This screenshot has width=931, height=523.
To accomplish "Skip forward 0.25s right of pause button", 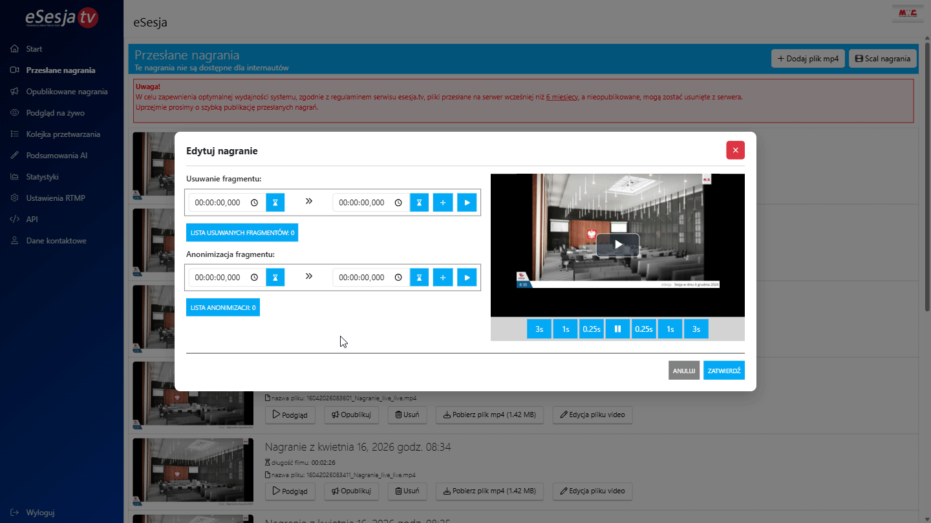I will click(x=643, y=329).
